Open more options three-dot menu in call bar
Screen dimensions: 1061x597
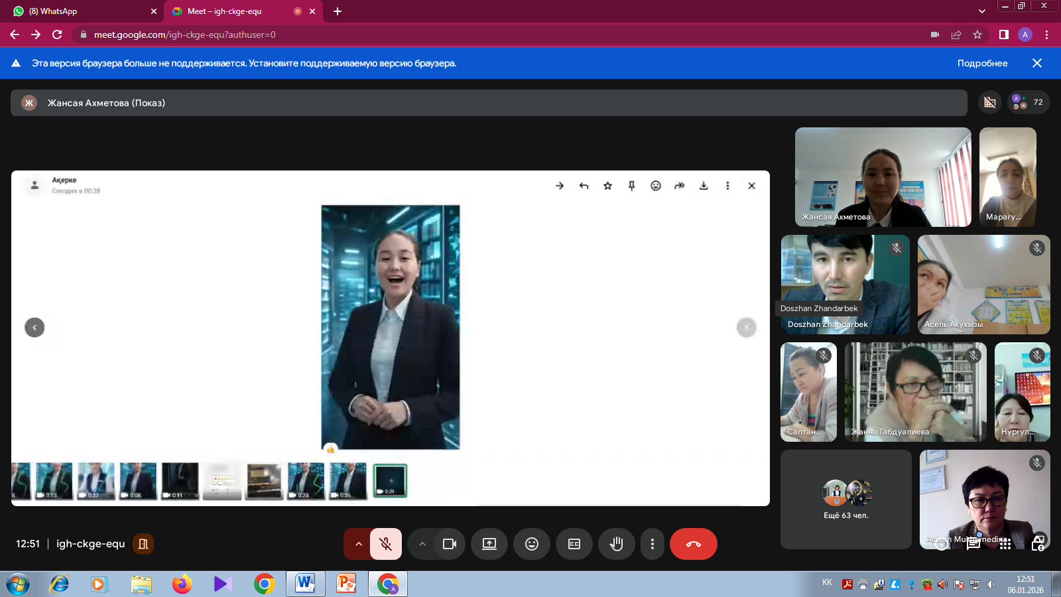(652, 544)
